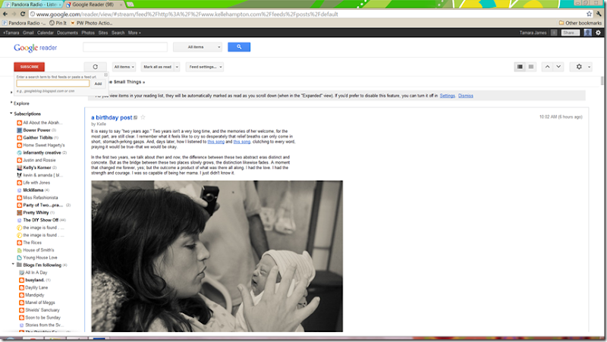The width and height of the screenshot is (607, 342).
Task: Reload the page in browser
Action: [x=23, y=14]
